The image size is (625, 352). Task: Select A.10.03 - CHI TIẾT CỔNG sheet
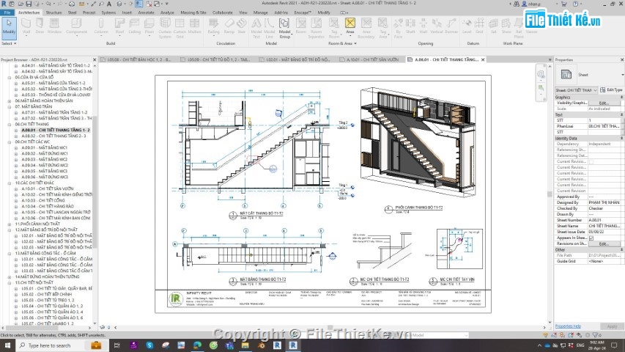pos(42,200)
